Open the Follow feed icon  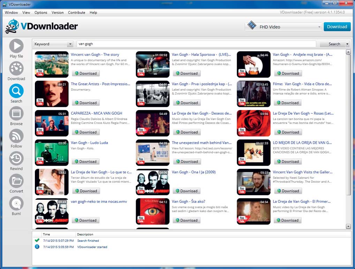(16, 136)
